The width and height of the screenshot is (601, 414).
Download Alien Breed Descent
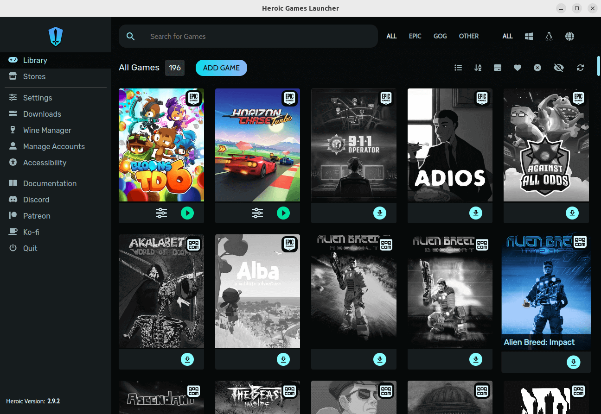click(x=476, y=359)
